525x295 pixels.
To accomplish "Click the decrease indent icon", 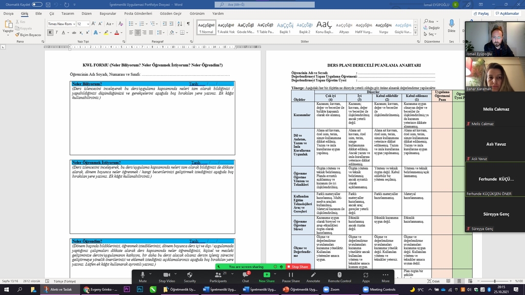I will tap(165, 24).
